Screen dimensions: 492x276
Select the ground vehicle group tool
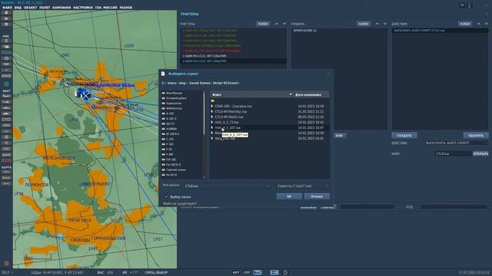pyautogui.click(x=6, y=113)
